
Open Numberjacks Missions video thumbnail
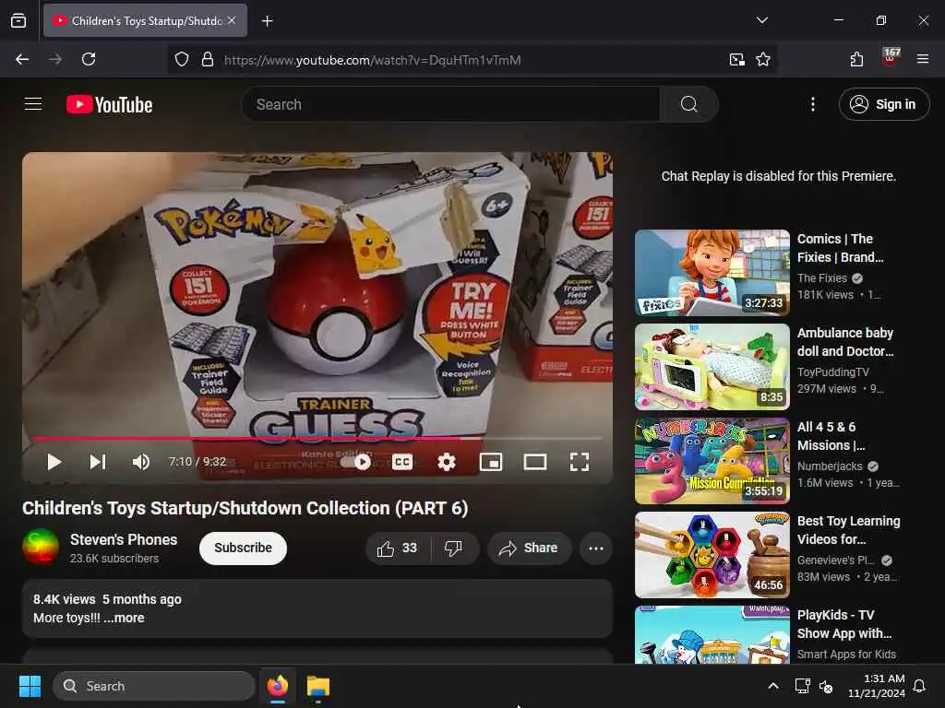(712, 461)
